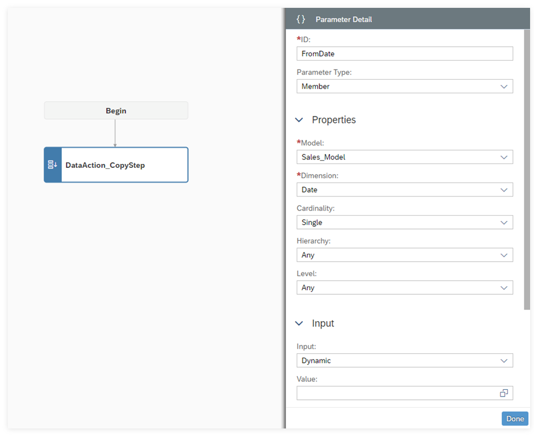Viewport: 534px width, 438px height.
Task: Open the Parameter Type dropdown
Action: coord(404,86)
